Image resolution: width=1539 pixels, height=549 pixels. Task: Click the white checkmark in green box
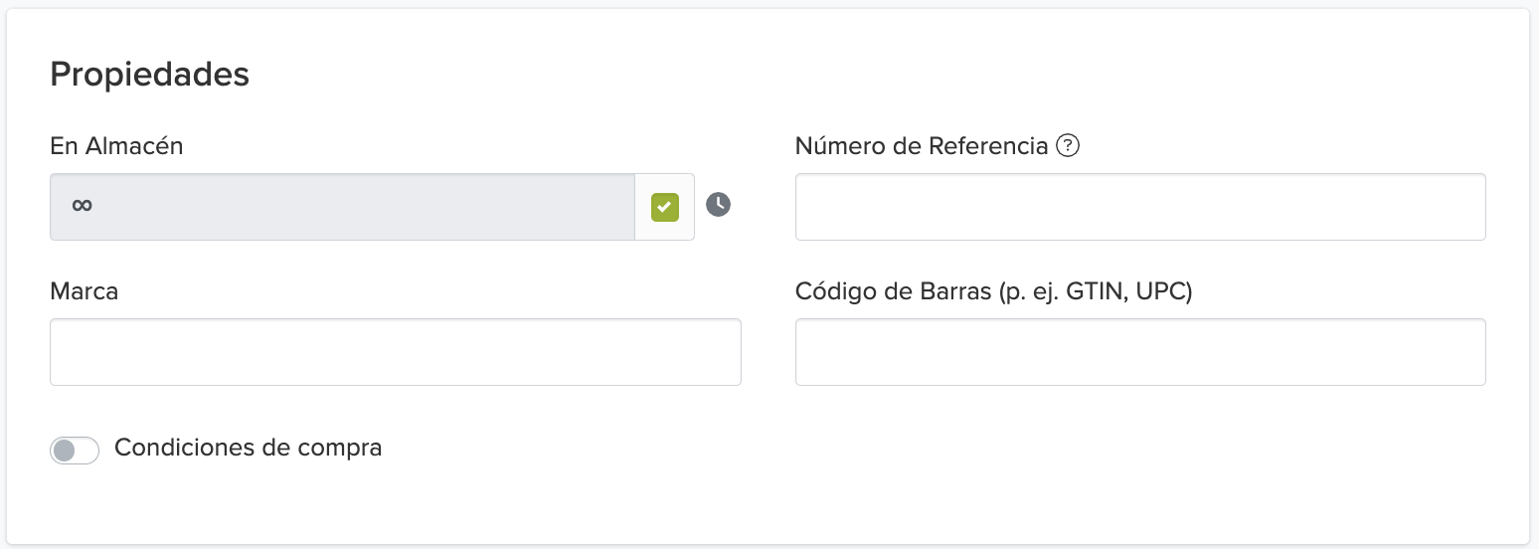point(664,207)
